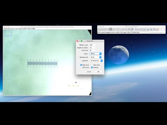
Task: Open the Color dropdown showing White
Action: 95,54
